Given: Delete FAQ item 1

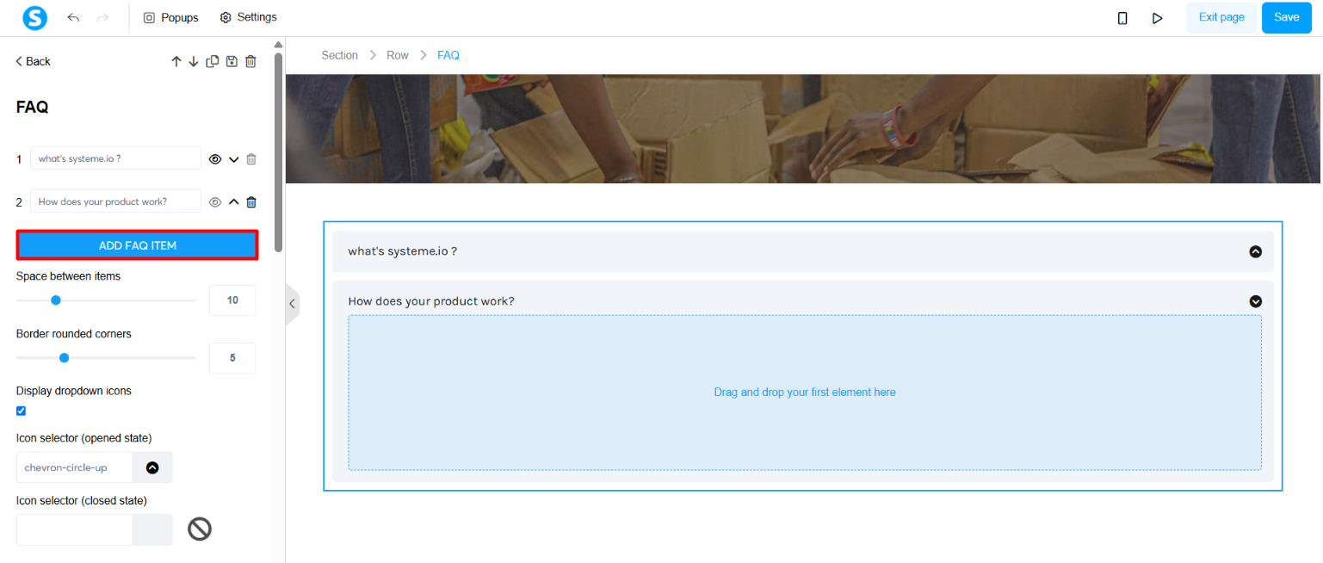Looking at the screenshot, I should pos(251,159).
